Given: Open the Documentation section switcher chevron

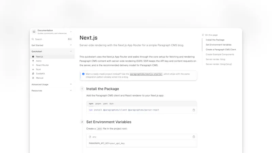Looking at the screenshot, I should click(71, 32).
